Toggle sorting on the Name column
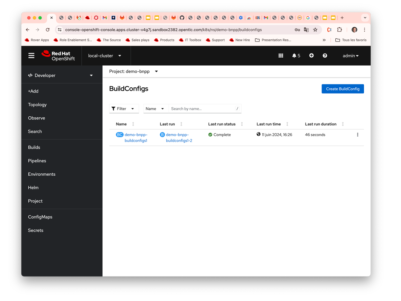 (x=132, y=124)
